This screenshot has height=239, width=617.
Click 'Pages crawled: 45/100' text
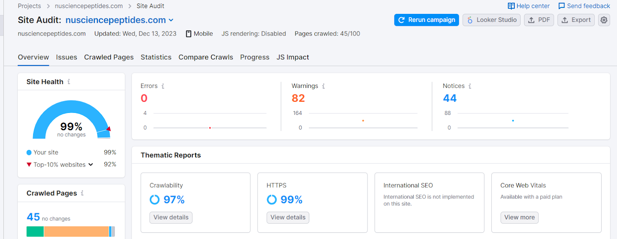(x=327, y=34)
